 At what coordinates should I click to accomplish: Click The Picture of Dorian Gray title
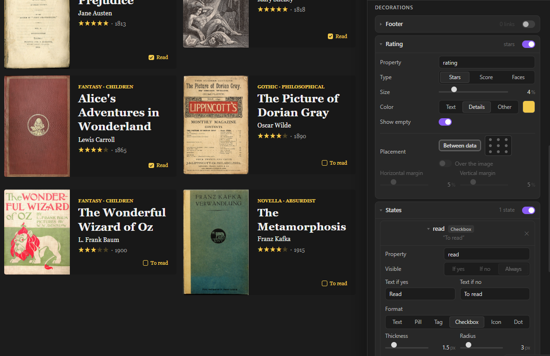pyautogui.click(x=298, y=106)
